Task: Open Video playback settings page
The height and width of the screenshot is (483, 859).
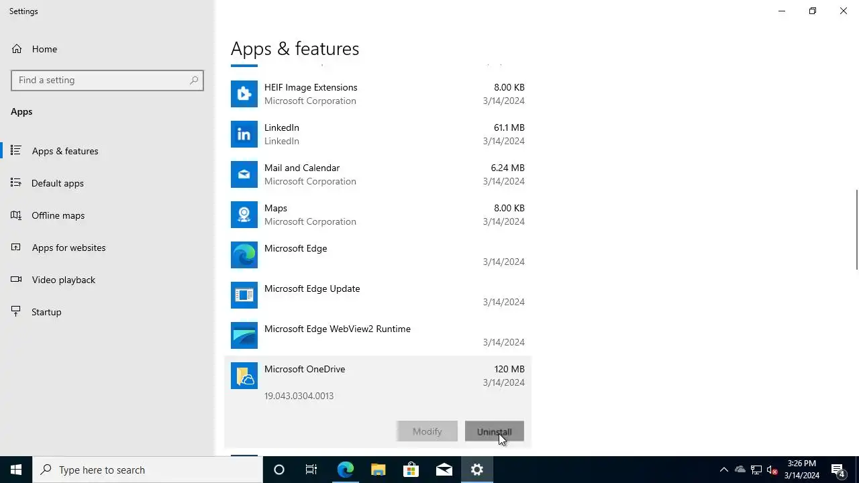Action: click(64, 280)
